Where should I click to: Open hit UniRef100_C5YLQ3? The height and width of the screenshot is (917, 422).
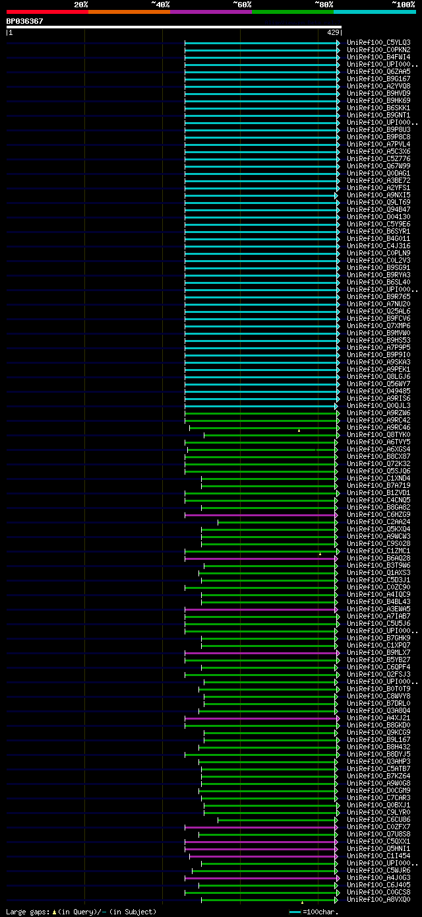click(x=378, y=43)
